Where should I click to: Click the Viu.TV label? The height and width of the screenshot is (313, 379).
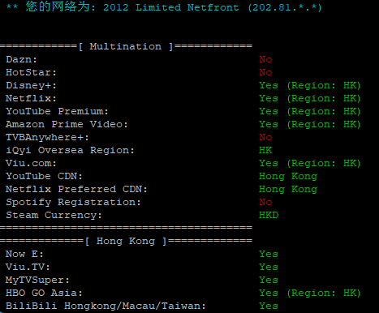(x=28, y=267)
